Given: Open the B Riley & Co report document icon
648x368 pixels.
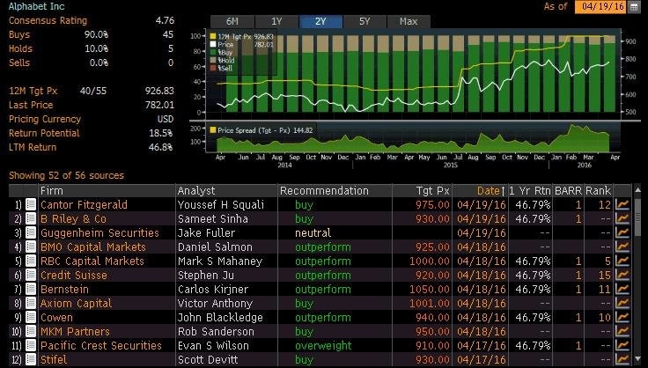Looking at the screenshot, I should point(31,218).
